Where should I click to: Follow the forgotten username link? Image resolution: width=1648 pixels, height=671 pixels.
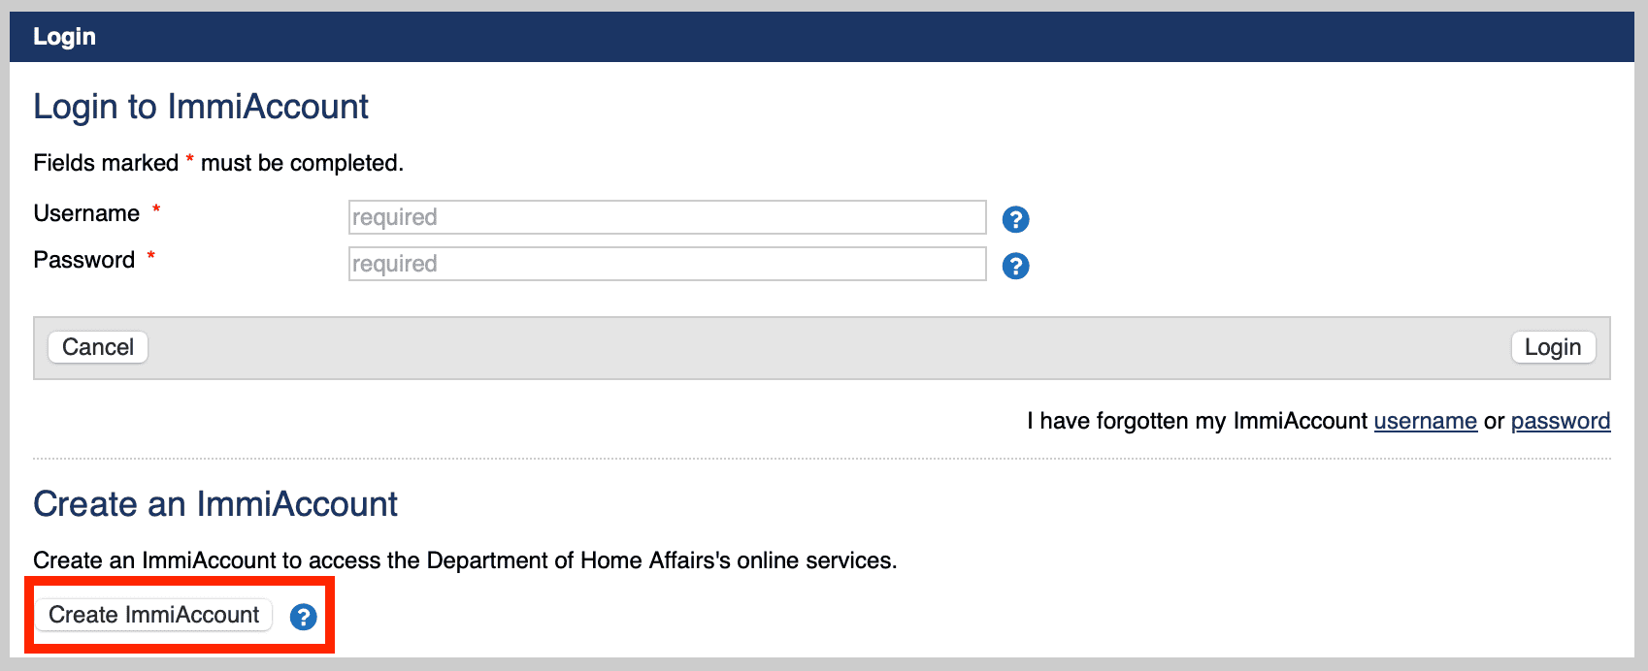click(1425, 421)
